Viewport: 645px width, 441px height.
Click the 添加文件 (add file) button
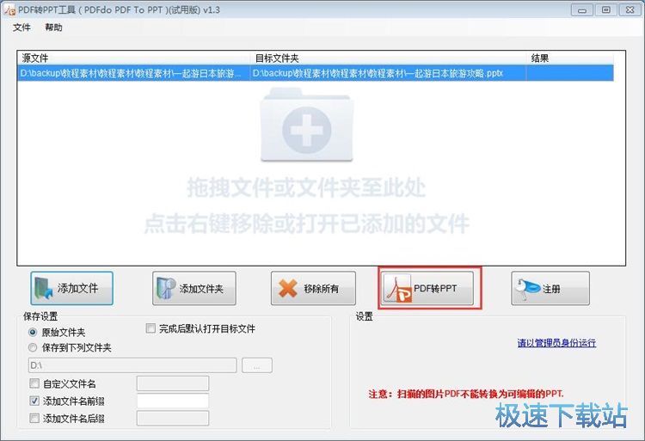click(71, 289)
